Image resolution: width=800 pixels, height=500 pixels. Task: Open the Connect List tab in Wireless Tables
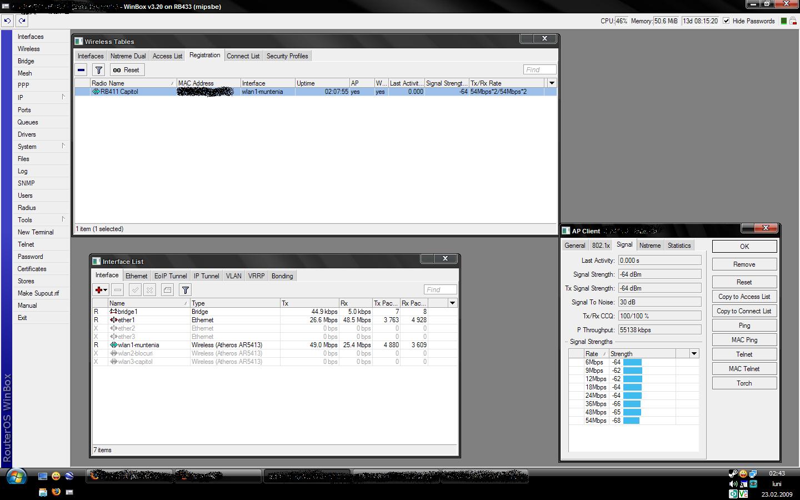click(243, 56)
